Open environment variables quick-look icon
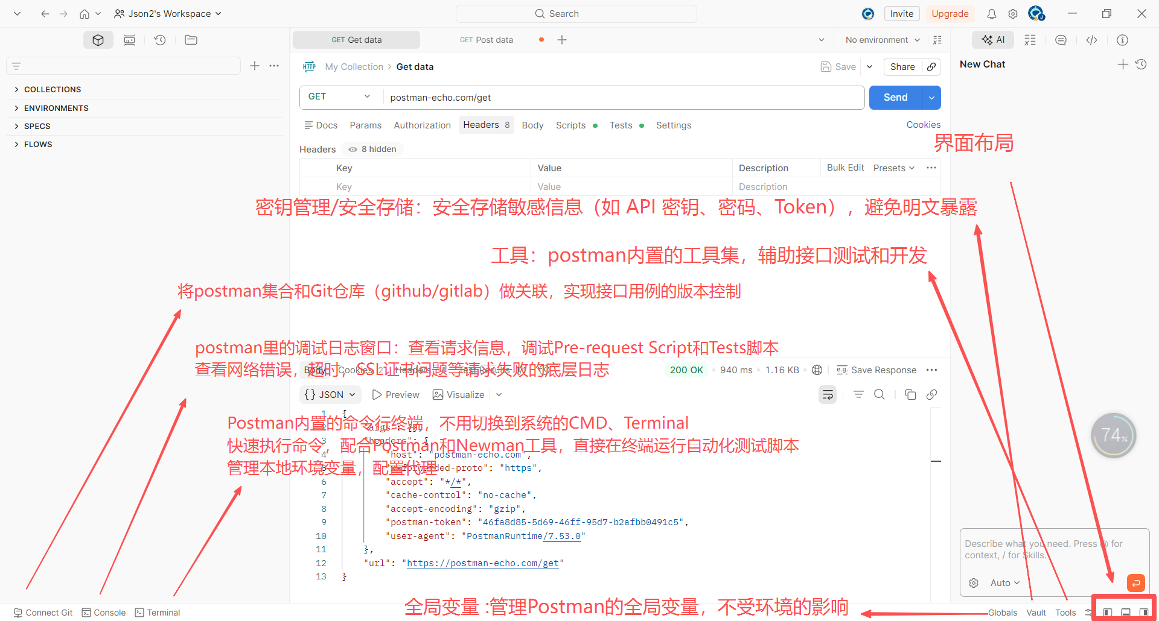1159x621 pixels. (937, 40)
